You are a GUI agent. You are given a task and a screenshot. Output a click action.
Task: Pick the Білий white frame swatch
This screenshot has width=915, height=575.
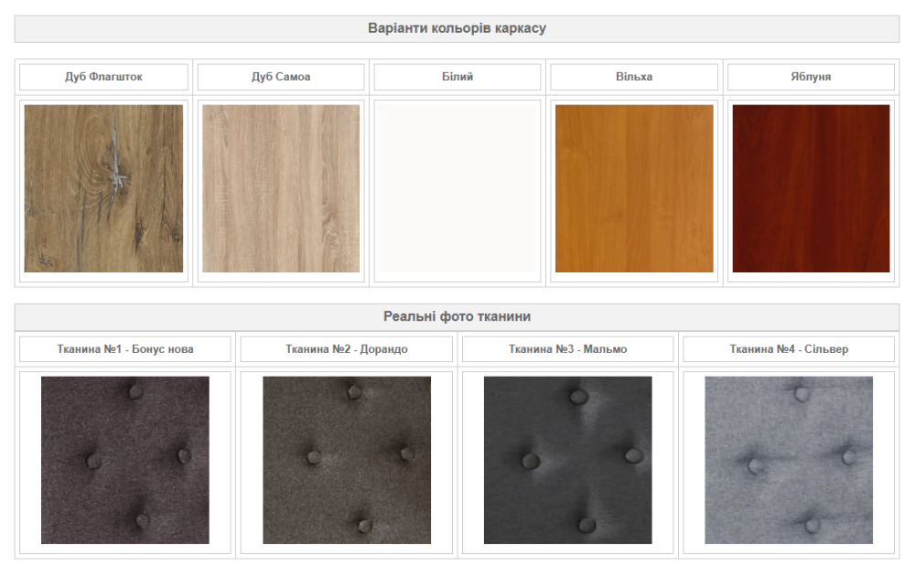[457, 188]
